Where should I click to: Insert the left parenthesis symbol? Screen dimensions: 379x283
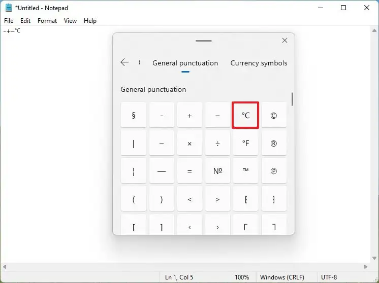point(134,199)
